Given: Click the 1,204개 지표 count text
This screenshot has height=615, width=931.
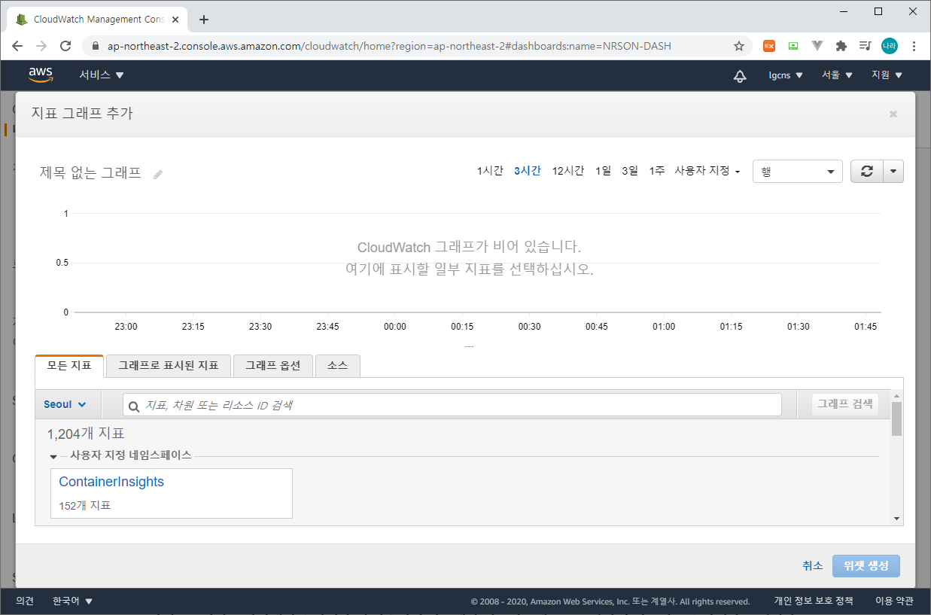Looking at the screenshot, I should coord(86,434).
